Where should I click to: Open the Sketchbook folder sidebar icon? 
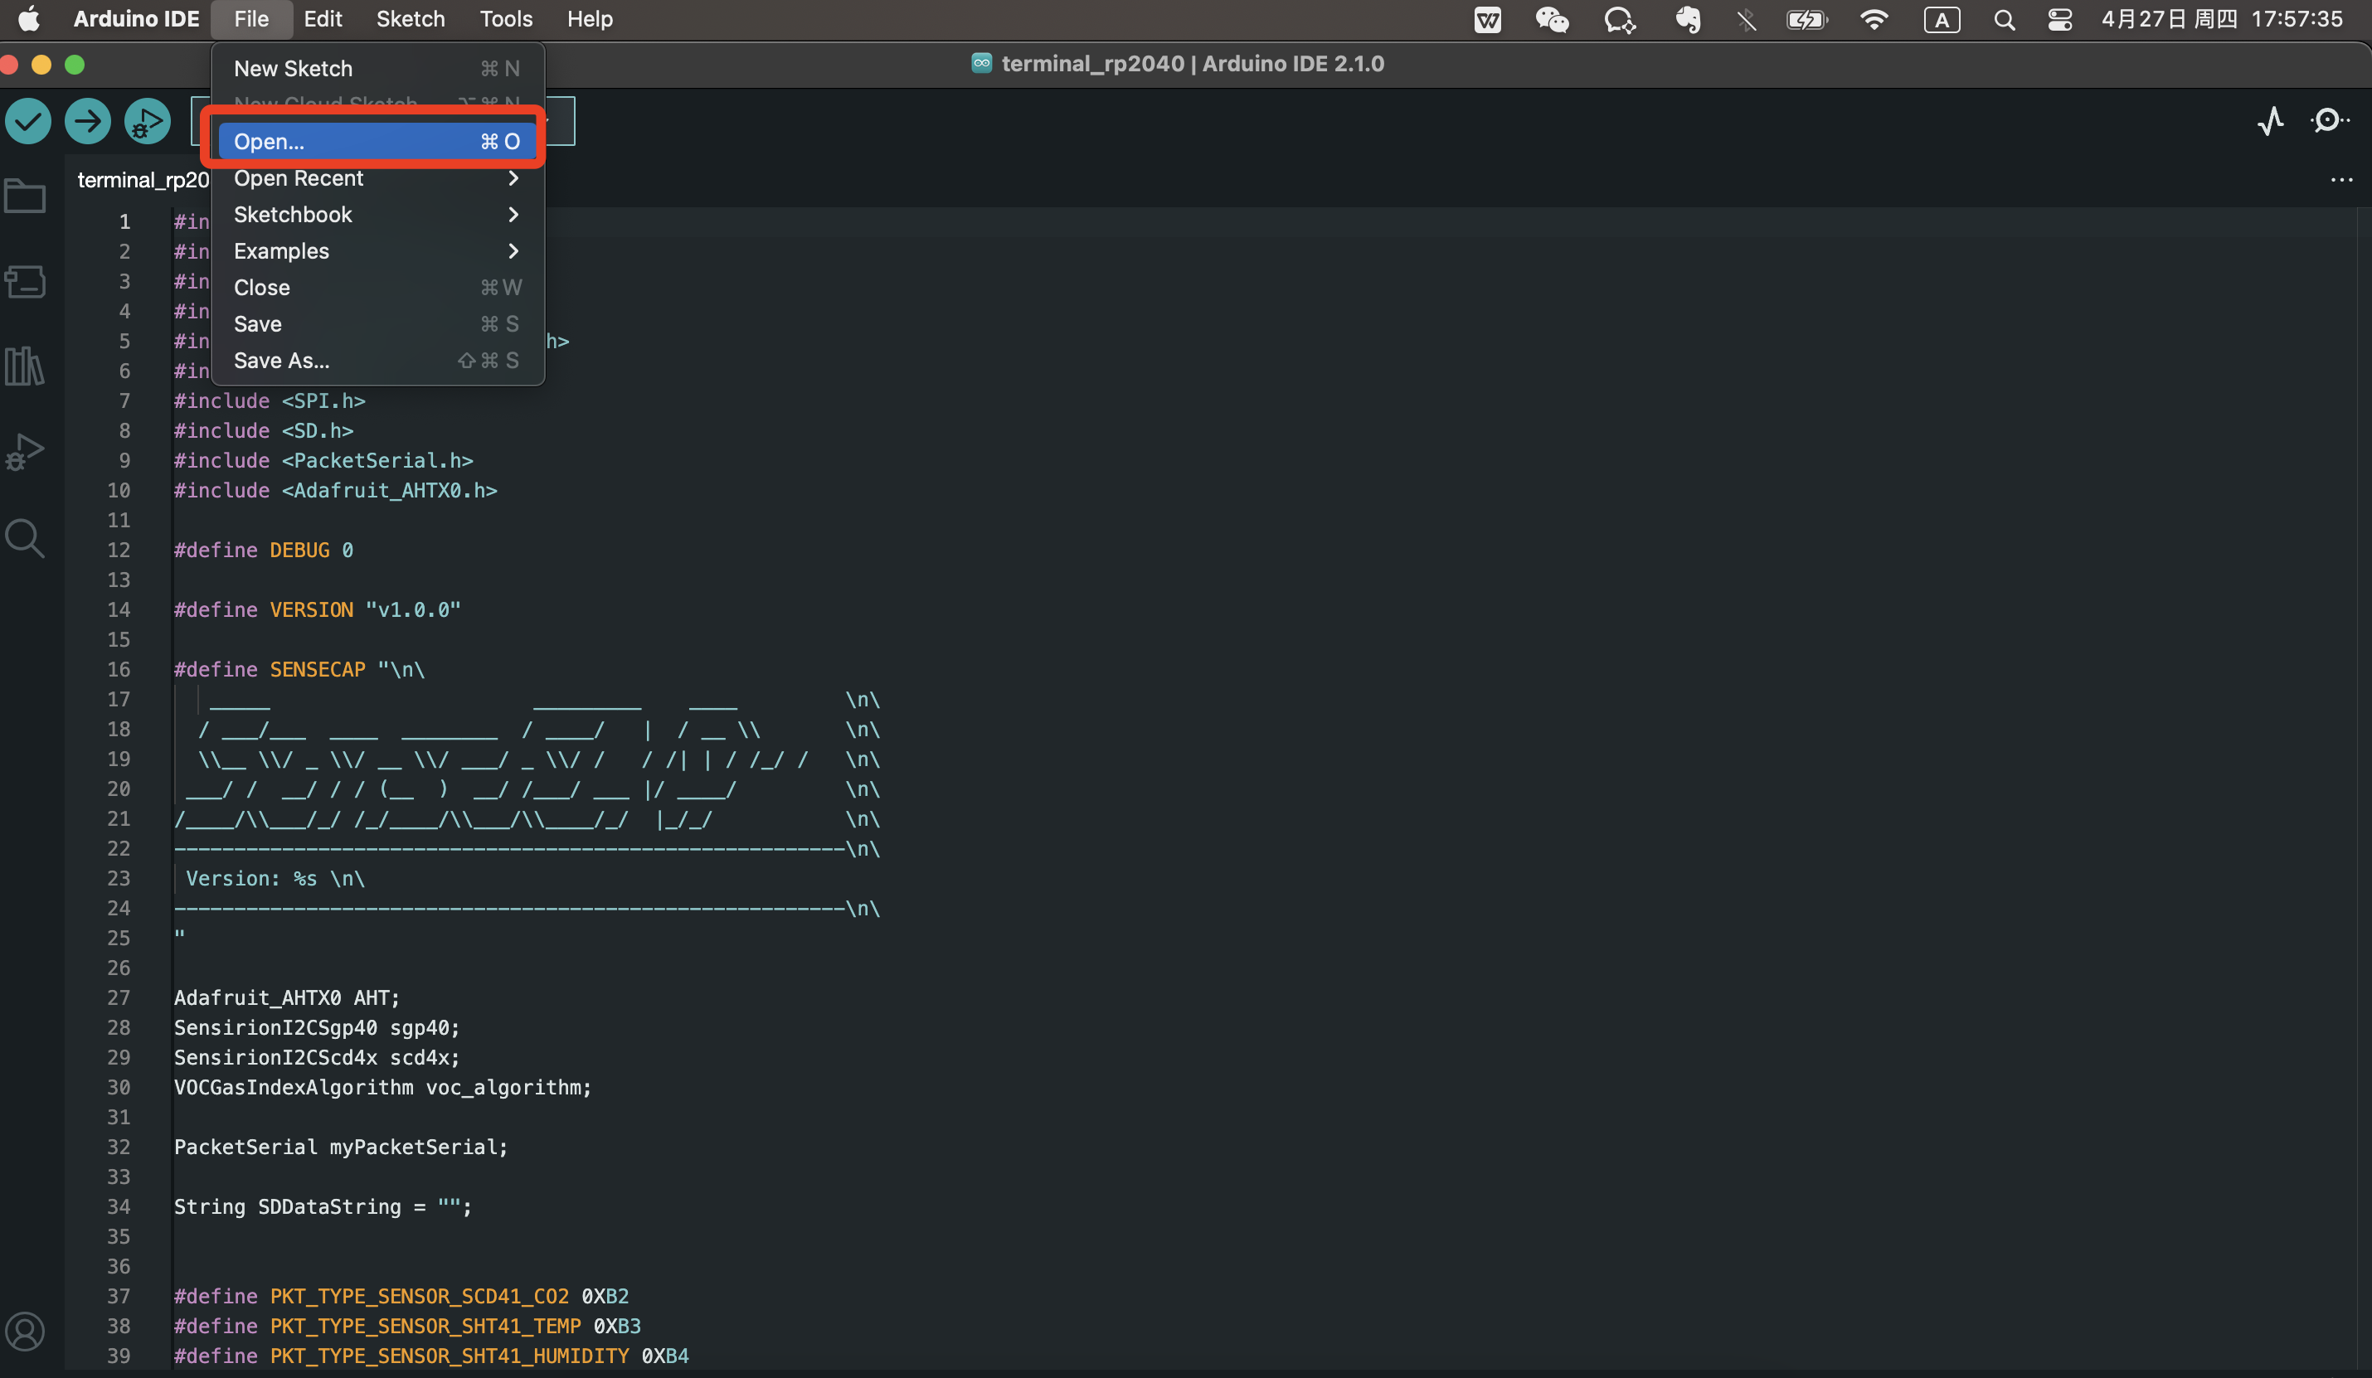(x=26, y=196)
